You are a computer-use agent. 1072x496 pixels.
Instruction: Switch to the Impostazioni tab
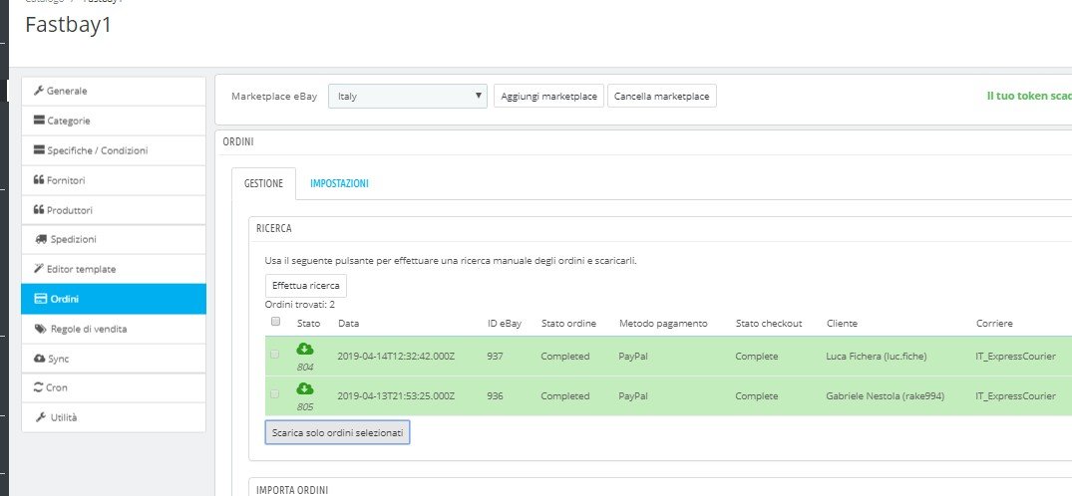point(339,184)
